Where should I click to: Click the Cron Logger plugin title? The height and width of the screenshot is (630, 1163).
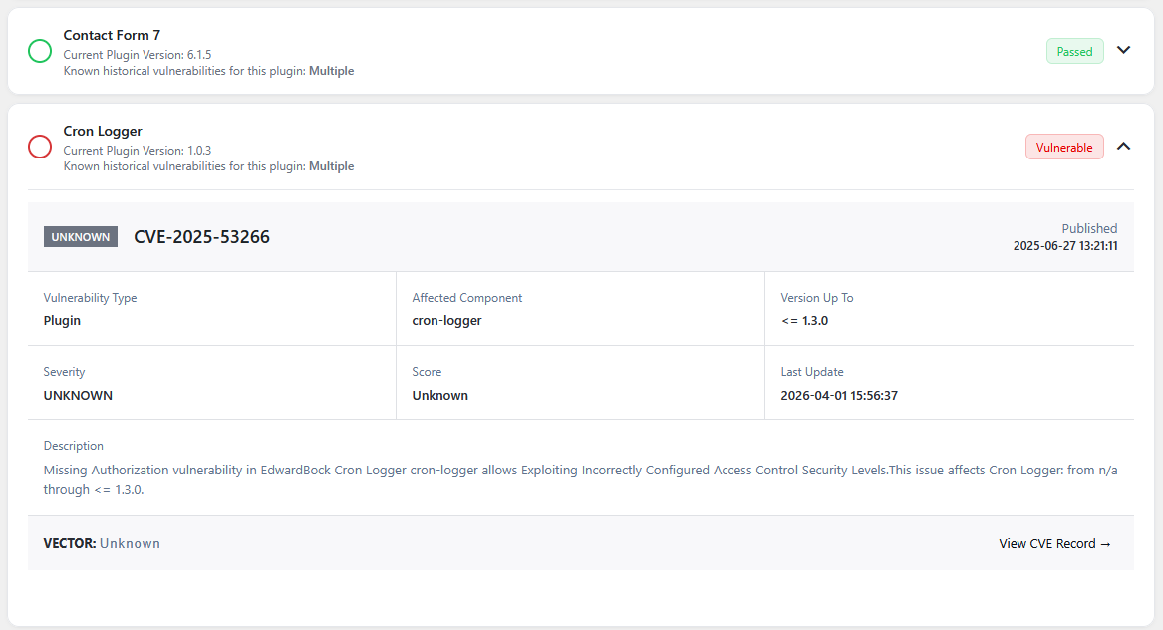103,131
